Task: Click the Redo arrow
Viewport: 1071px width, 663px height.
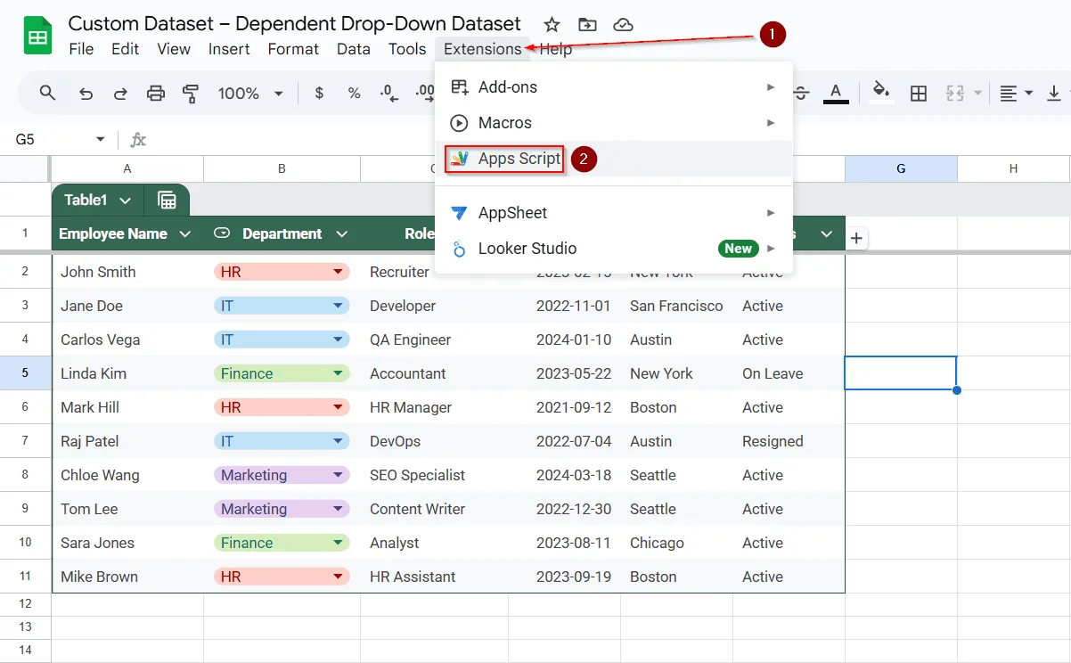Action: click(120, 93)
